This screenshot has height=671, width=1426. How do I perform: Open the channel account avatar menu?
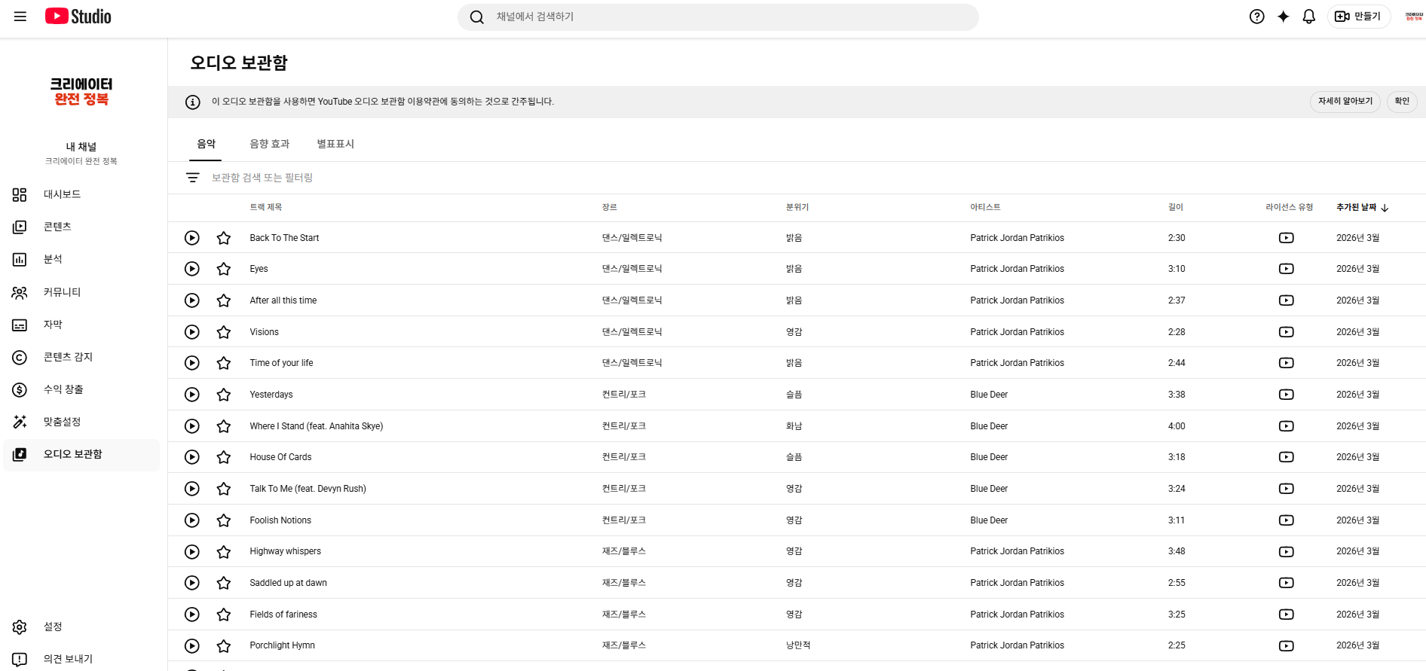[x=1413, y=17]
